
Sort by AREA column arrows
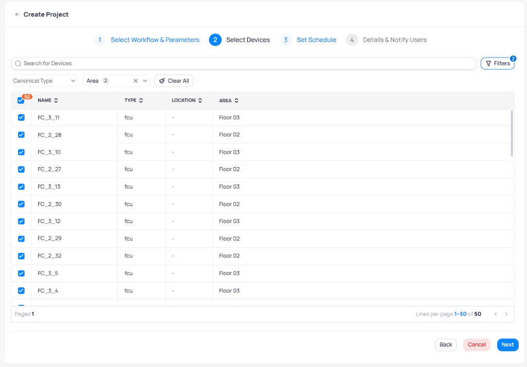coord(236,100)
